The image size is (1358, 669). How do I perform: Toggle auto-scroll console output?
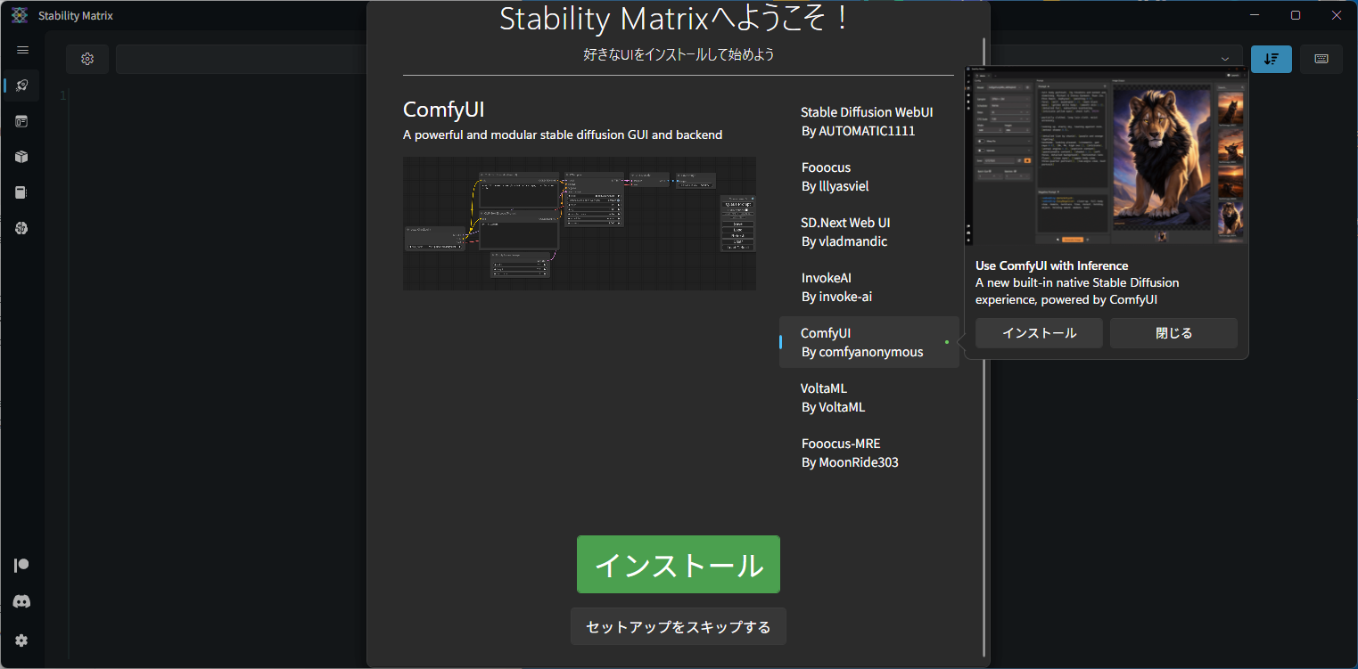tap(1271, 59)
